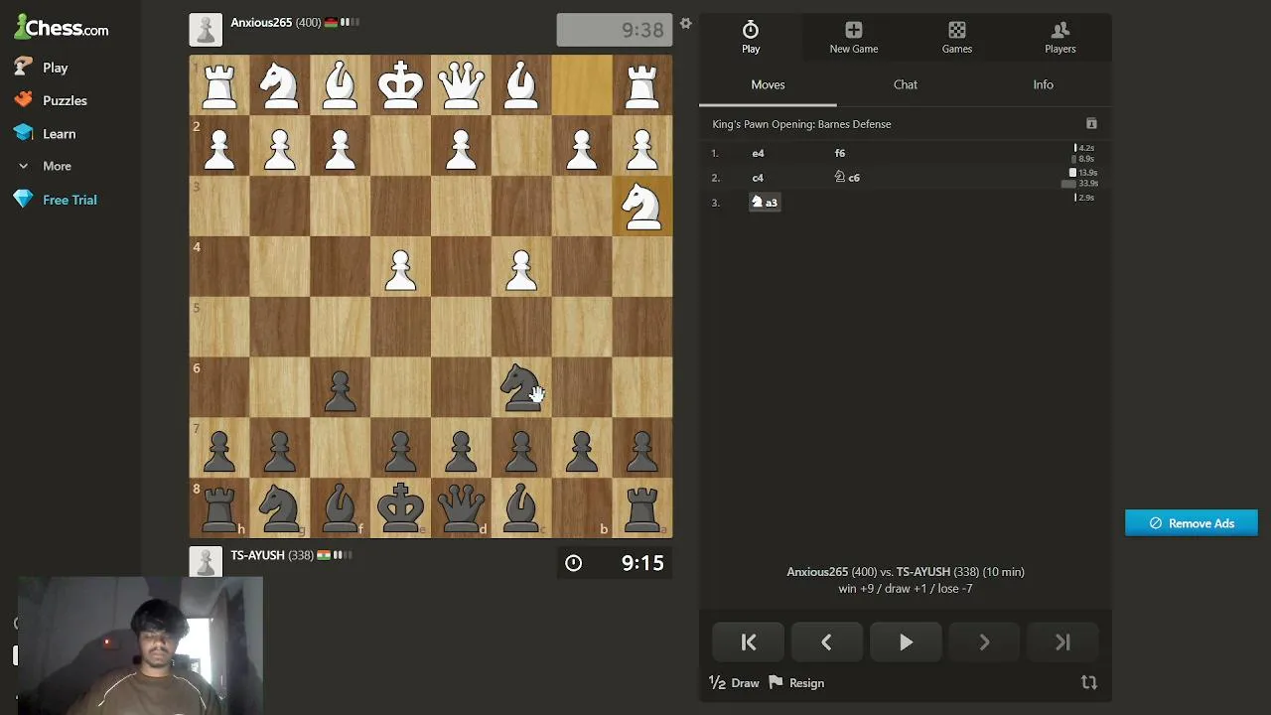The image size is (1271, 715).
Task: Select the black rook on a8
Action: [x=642, y=508]
